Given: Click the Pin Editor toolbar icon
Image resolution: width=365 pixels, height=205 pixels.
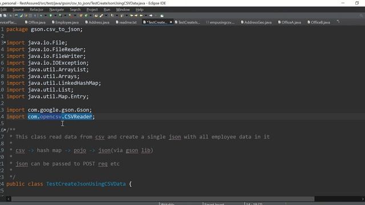Looking at the screenshot, I should tap(162, 15).
